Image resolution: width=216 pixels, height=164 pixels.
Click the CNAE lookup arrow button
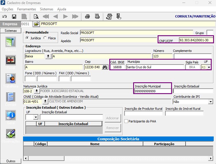[45, 101]
